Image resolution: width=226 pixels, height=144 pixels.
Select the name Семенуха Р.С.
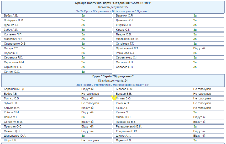(x=13, y=57)
